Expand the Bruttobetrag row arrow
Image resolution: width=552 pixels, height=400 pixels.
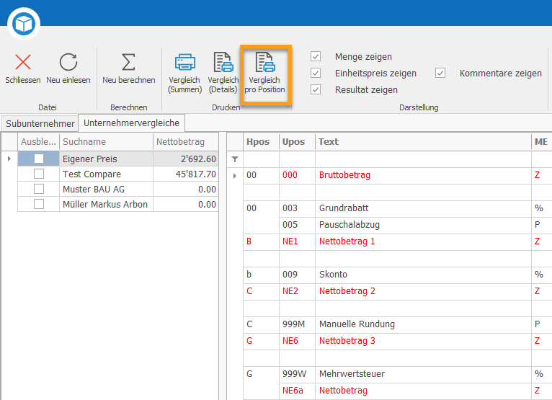(x=235, y=176)
